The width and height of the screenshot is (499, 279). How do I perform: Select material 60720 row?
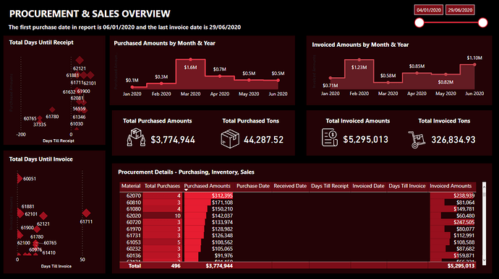click(x=298, y=223)
